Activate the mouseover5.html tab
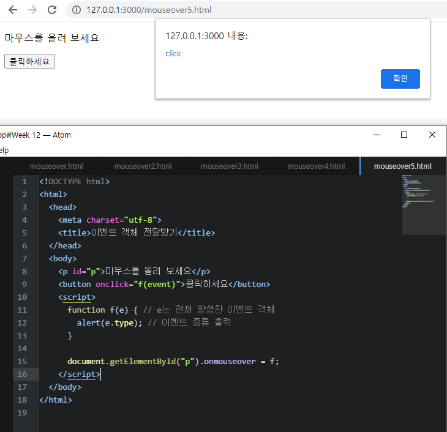Image resolution: width=447 pixels, height=432 pixels. pos(402,166)
